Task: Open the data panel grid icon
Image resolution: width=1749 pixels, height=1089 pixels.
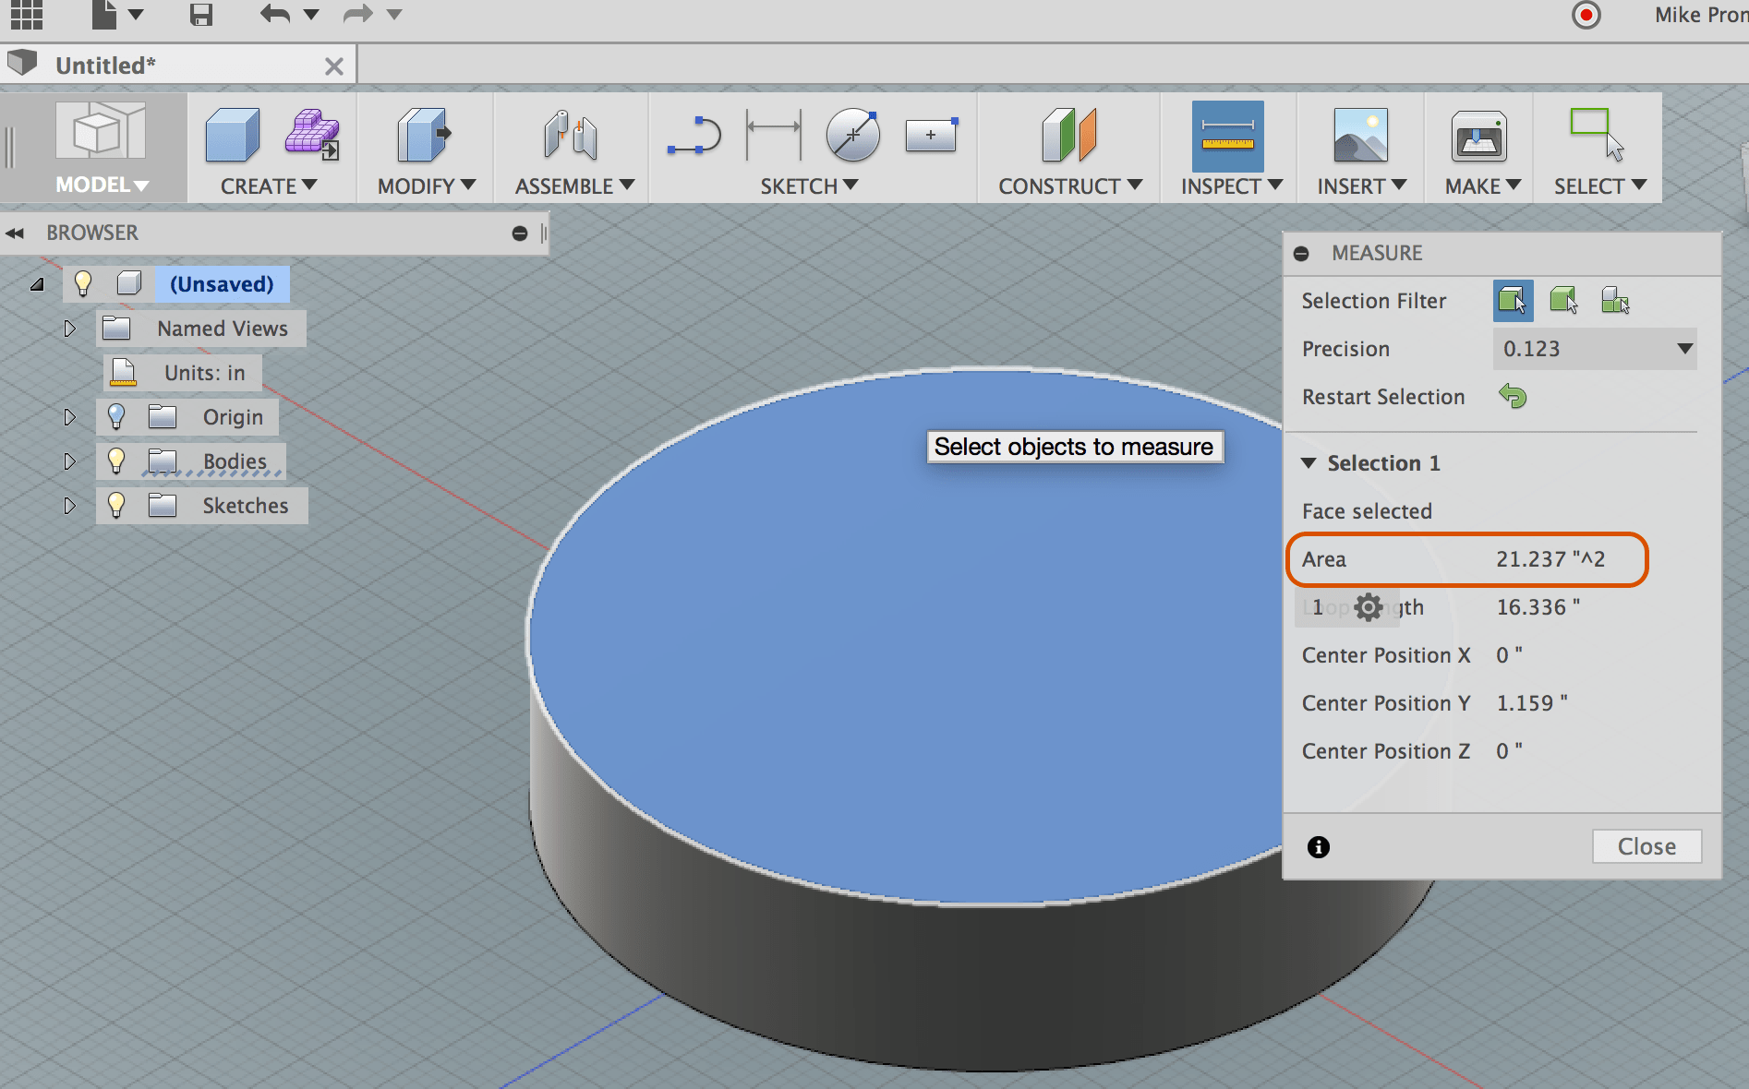Action: coord(26,14)
